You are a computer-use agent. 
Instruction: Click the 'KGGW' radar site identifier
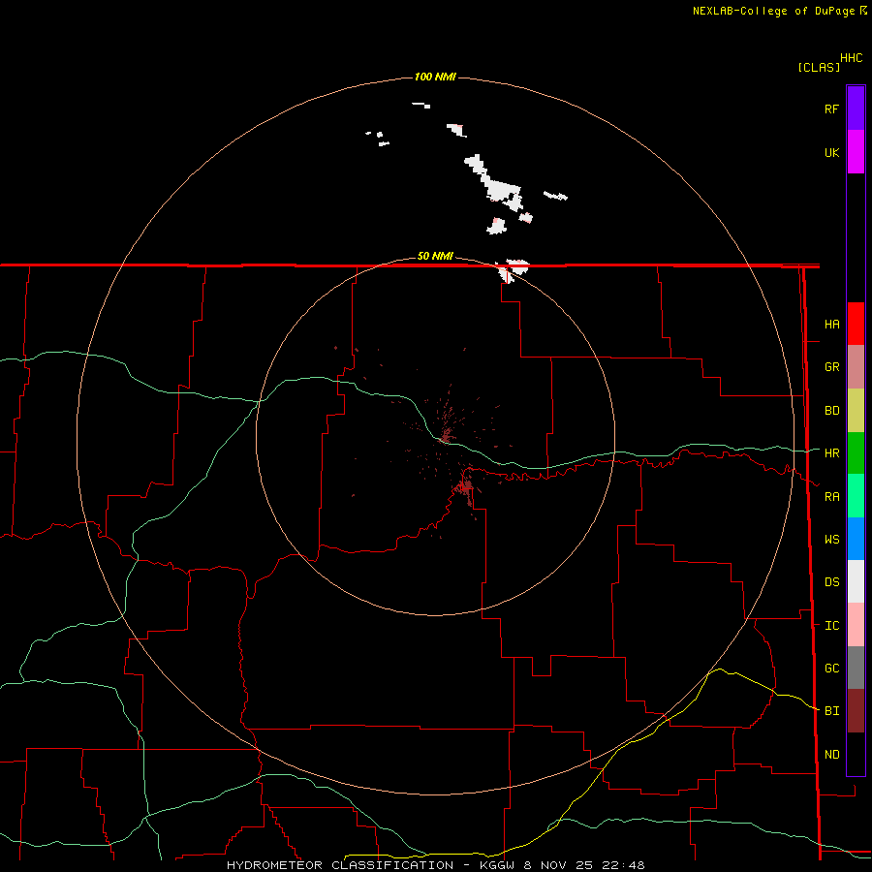[x=497, y=865]
